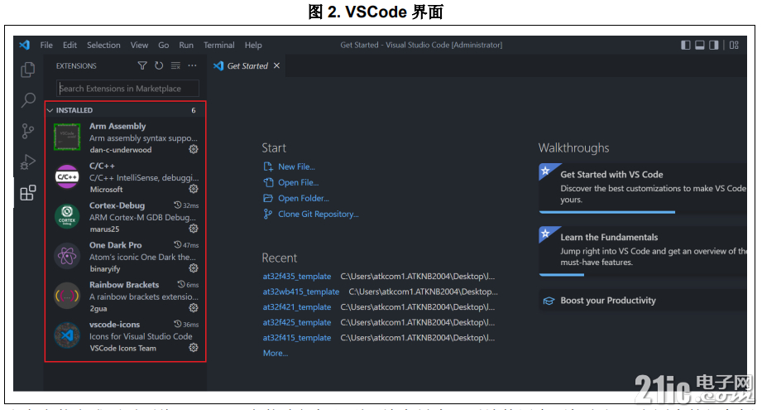Click More... under Recent
762x410 pixels.
point(276,353)
